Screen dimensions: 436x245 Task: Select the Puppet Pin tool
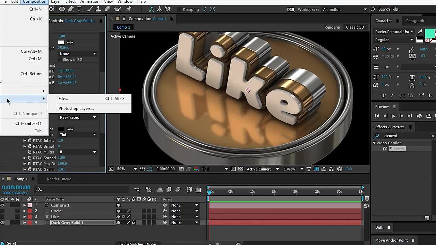click(129, 9)
